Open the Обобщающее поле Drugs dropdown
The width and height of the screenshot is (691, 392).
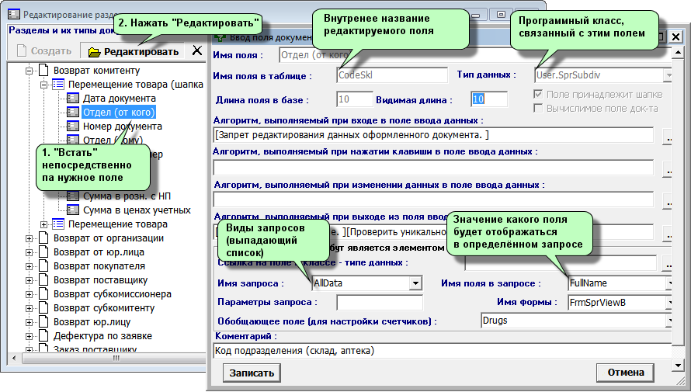[x=669, y=321]
